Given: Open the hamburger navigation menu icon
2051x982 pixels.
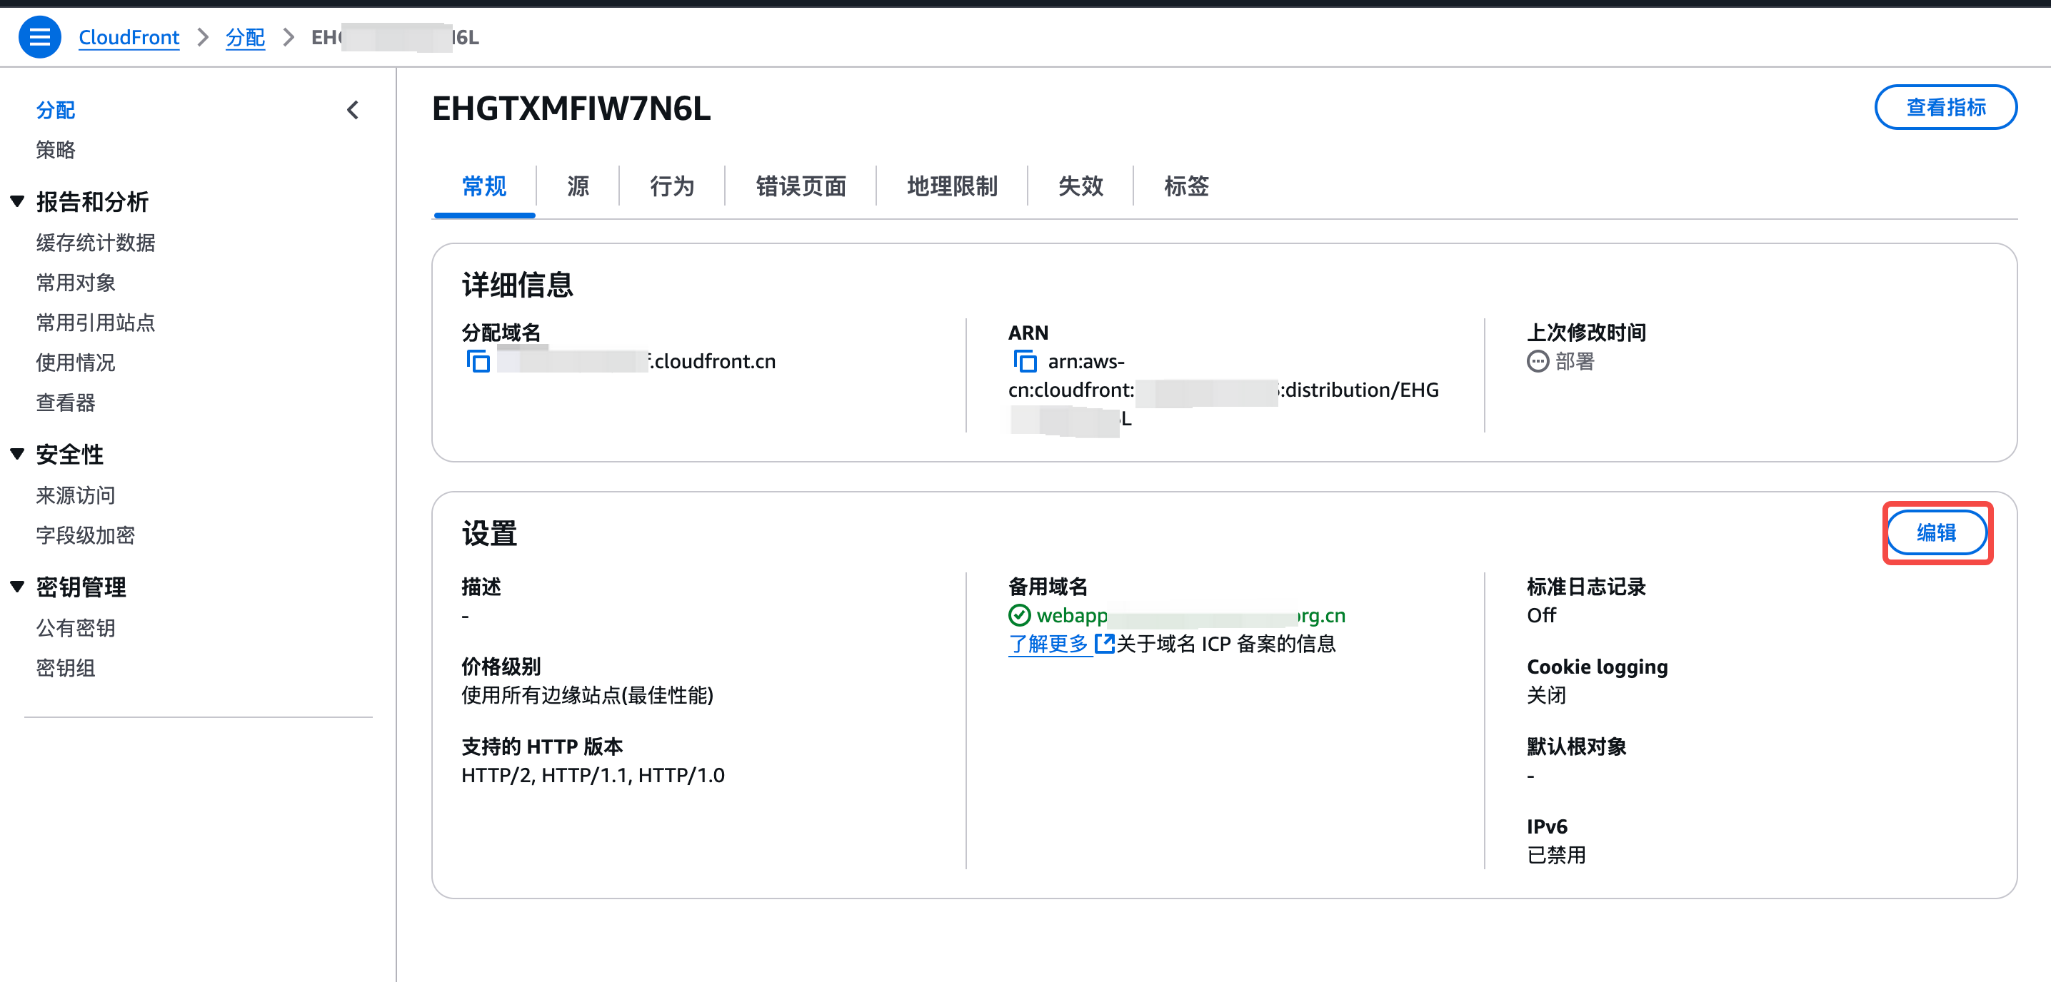Looking at the screenshot, I should [x=39, y=36].
